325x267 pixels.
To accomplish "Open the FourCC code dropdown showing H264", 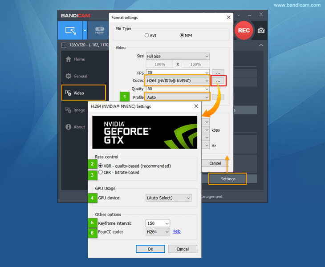I will (158, 232).
